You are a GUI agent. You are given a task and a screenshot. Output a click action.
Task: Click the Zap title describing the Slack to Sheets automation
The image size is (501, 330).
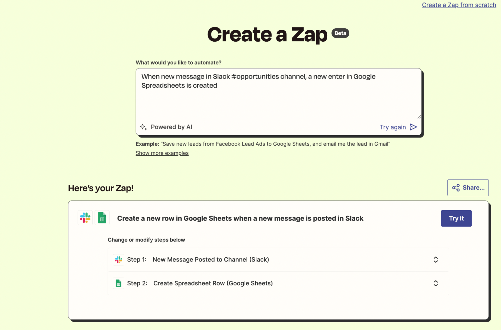240,218
